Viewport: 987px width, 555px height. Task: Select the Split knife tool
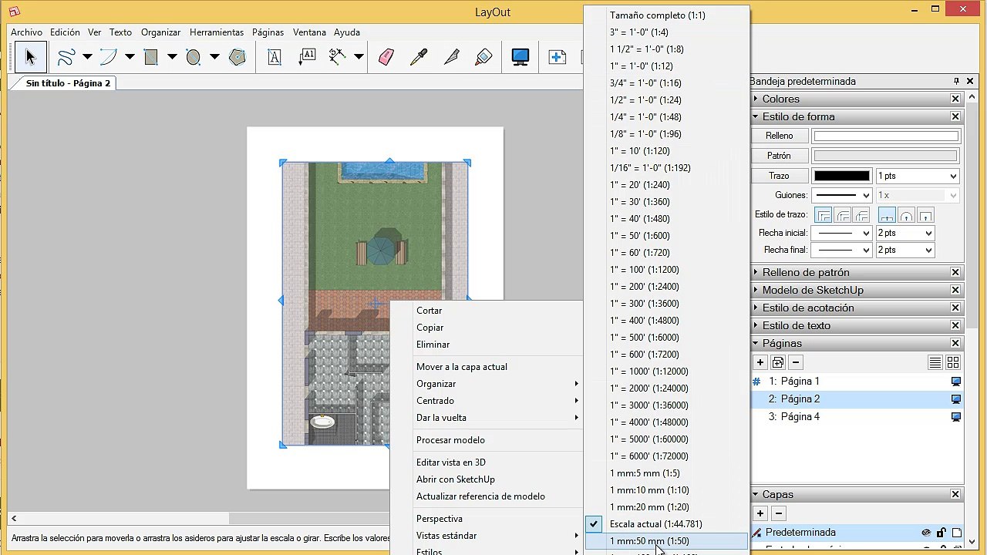[x=451, y=57]
